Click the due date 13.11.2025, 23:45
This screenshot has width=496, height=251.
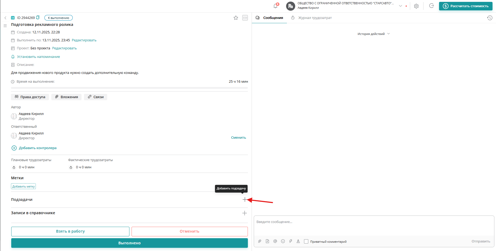click(56, 40)
